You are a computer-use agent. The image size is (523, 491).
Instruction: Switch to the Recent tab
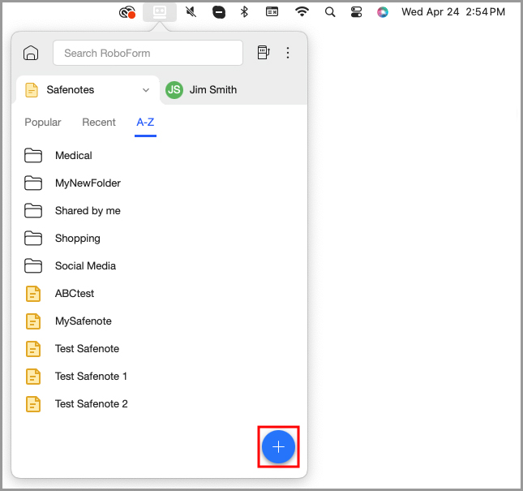pyautogui.click(x=99, y=123)
